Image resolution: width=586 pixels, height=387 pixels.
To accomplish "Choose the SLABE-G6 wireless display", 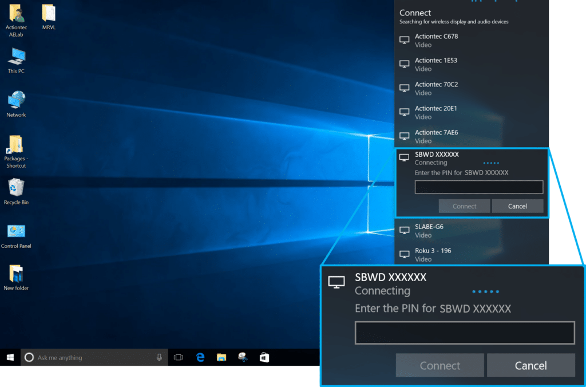I will click(x=472, y=231).
